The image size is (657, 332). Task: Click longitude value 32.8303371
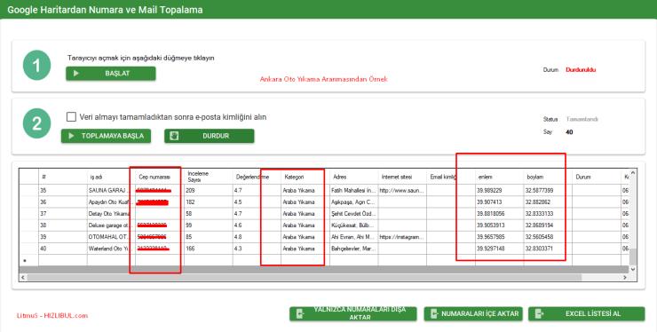[x=548, y=249]
